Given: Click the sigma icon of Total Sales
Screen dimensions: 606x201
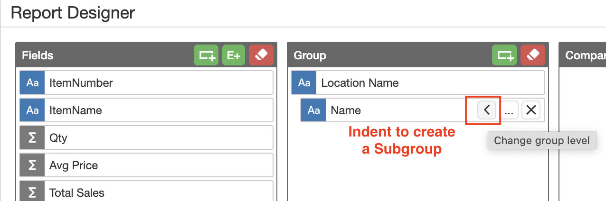Looking at the screenshot, I should (x=32, y=192).
